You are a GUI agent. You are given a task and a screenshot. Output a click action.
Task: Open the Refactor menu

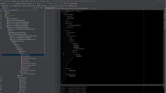click(x=27, y=1)
